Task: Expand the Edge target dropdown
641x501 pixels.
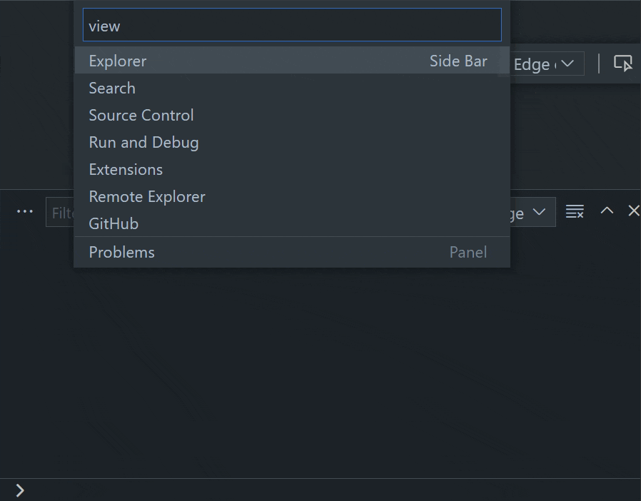Action: tap(544, 64)
